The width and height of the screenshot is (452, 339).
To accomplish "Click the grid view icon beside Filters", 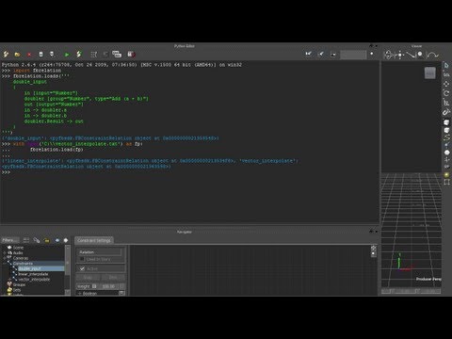I will pyautogui.click(x=26, y=240).
